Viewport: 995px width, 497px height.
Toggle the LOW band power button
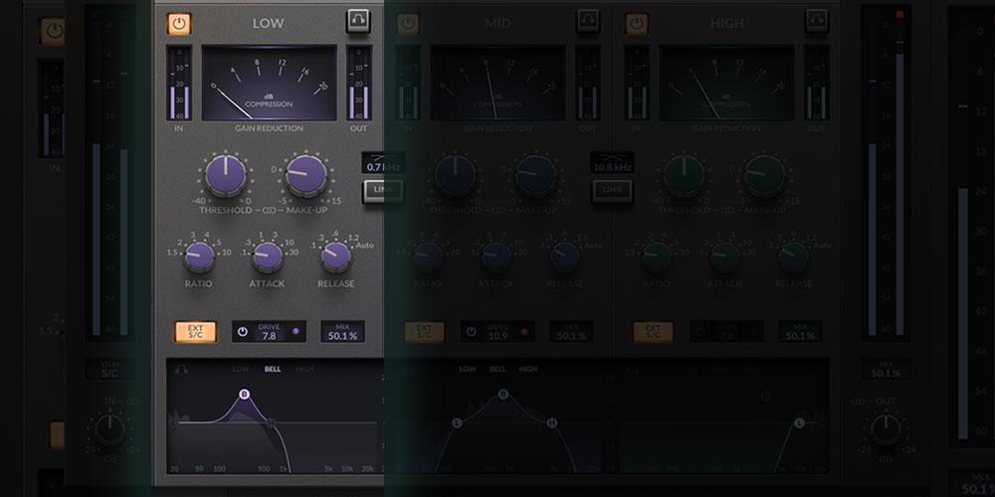(179, 23)
